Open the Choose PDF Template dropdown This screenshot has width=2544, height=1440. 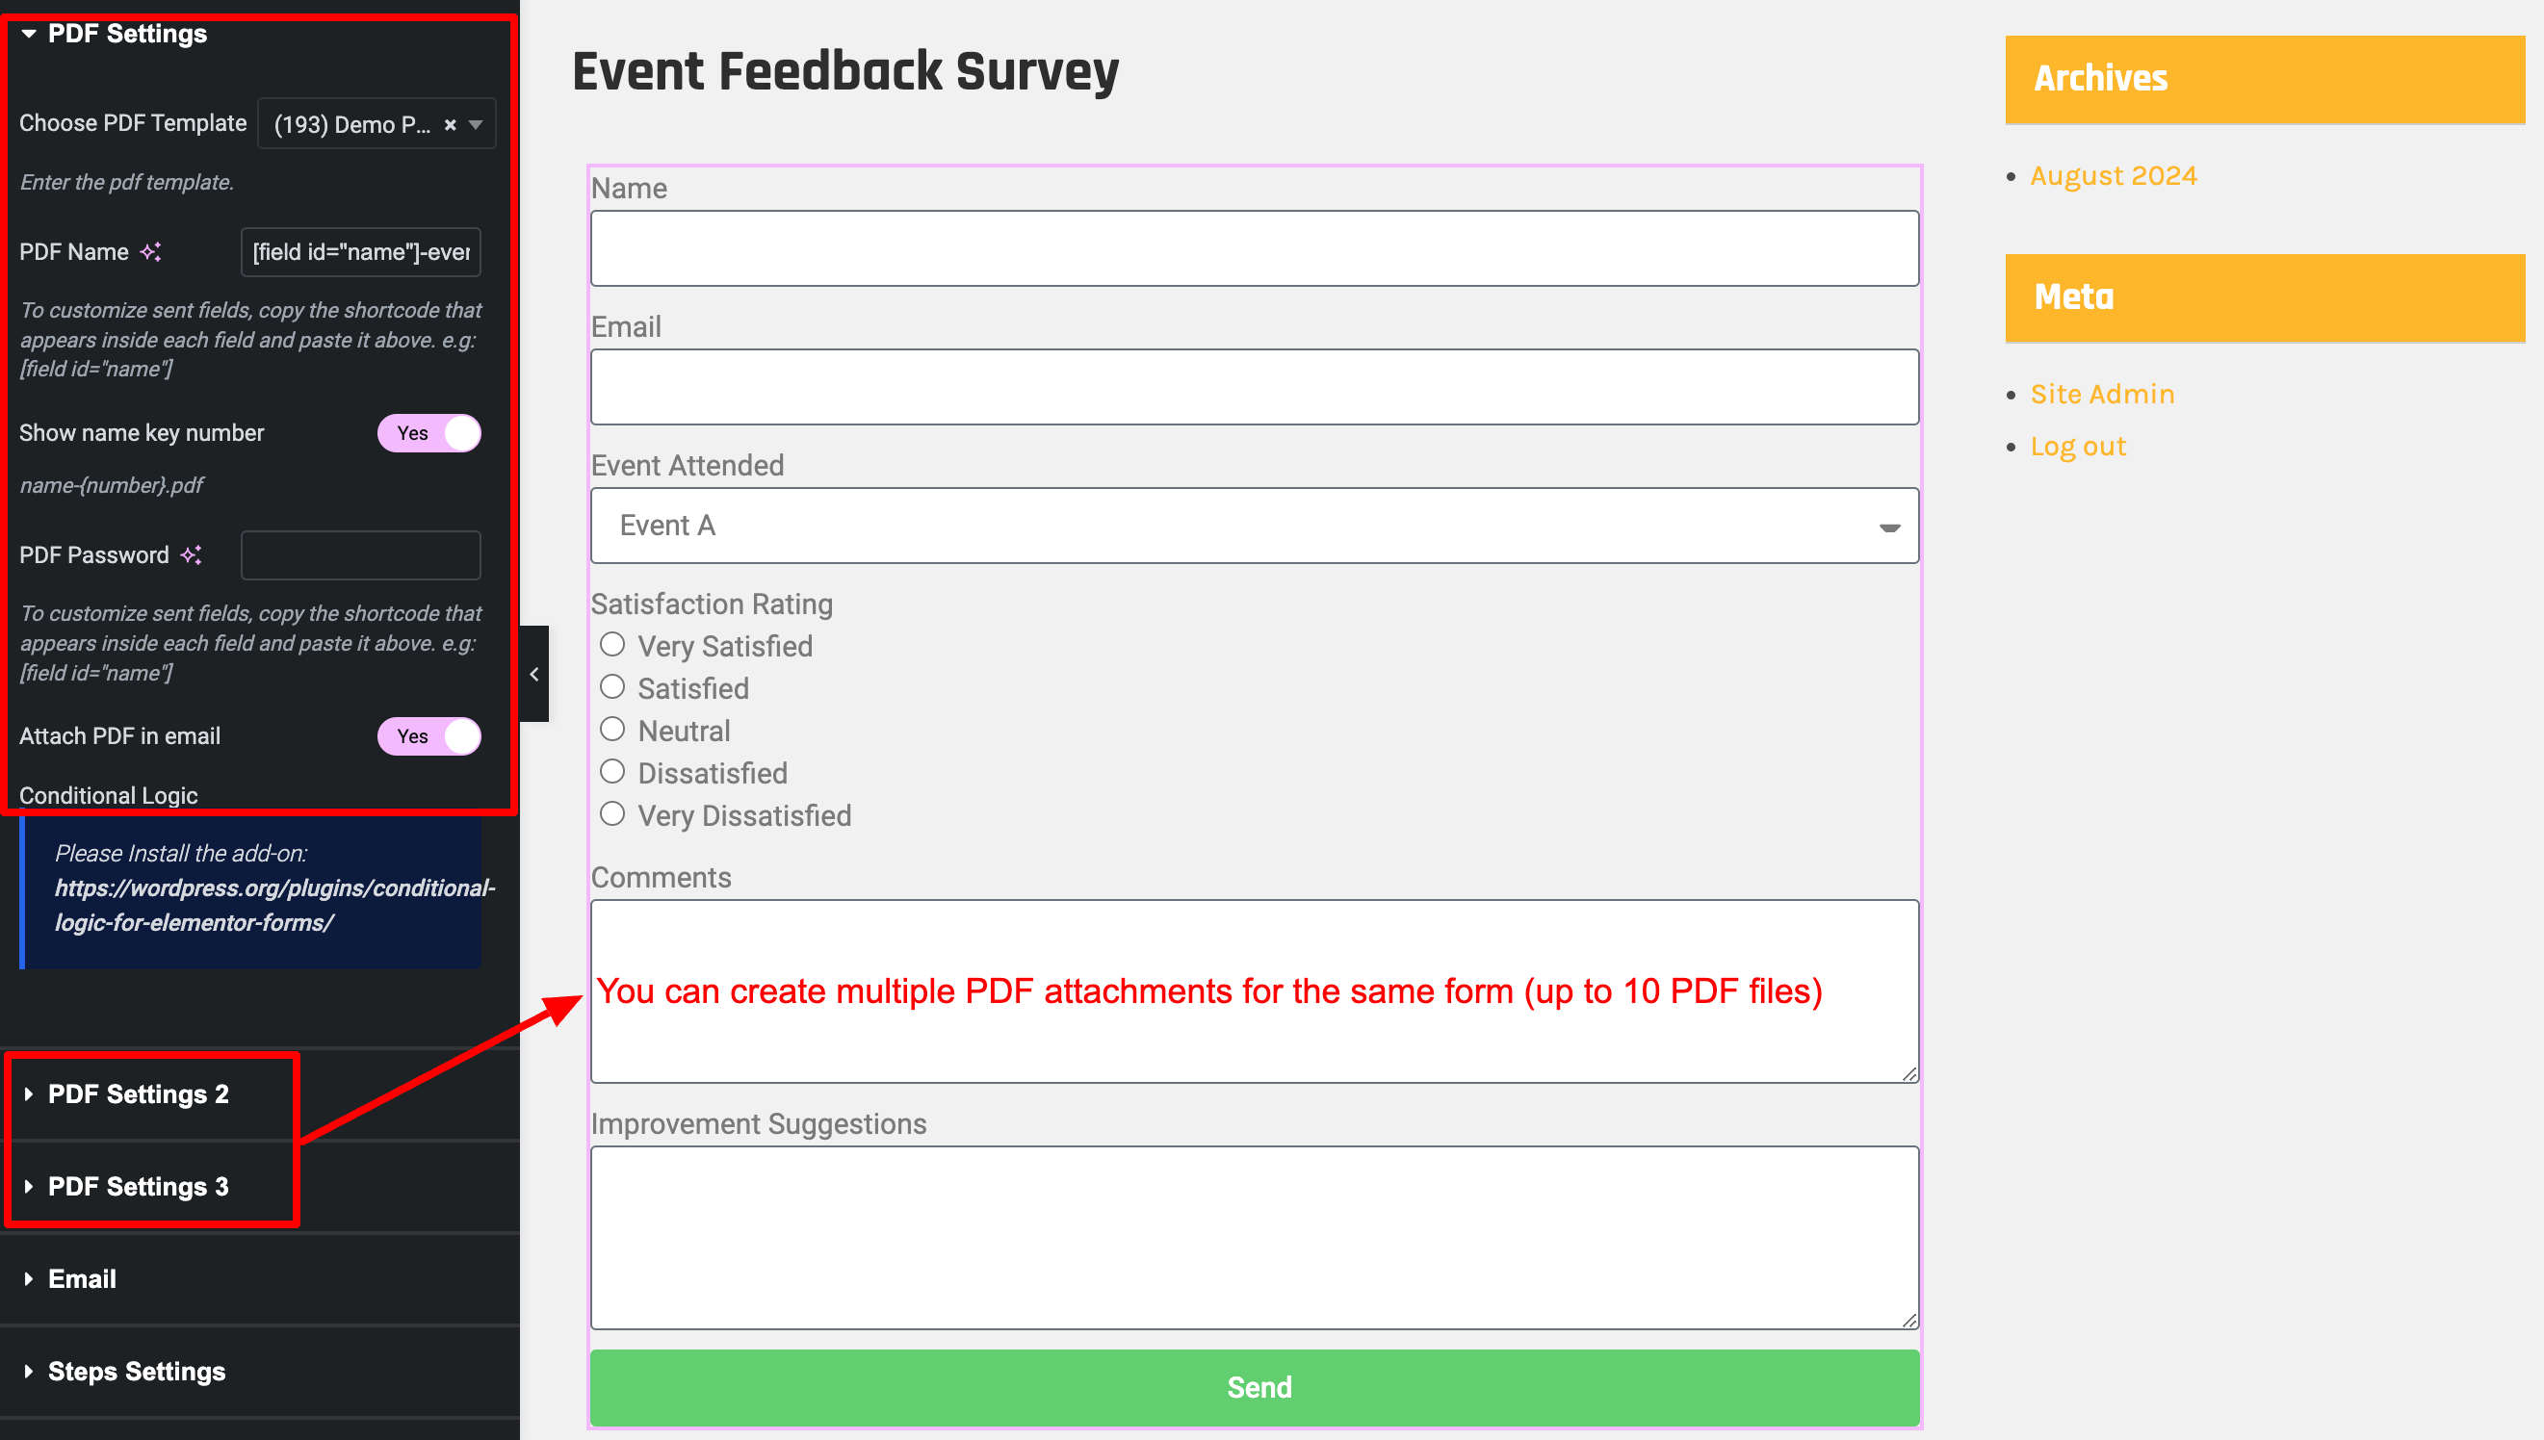click(376, 124)
